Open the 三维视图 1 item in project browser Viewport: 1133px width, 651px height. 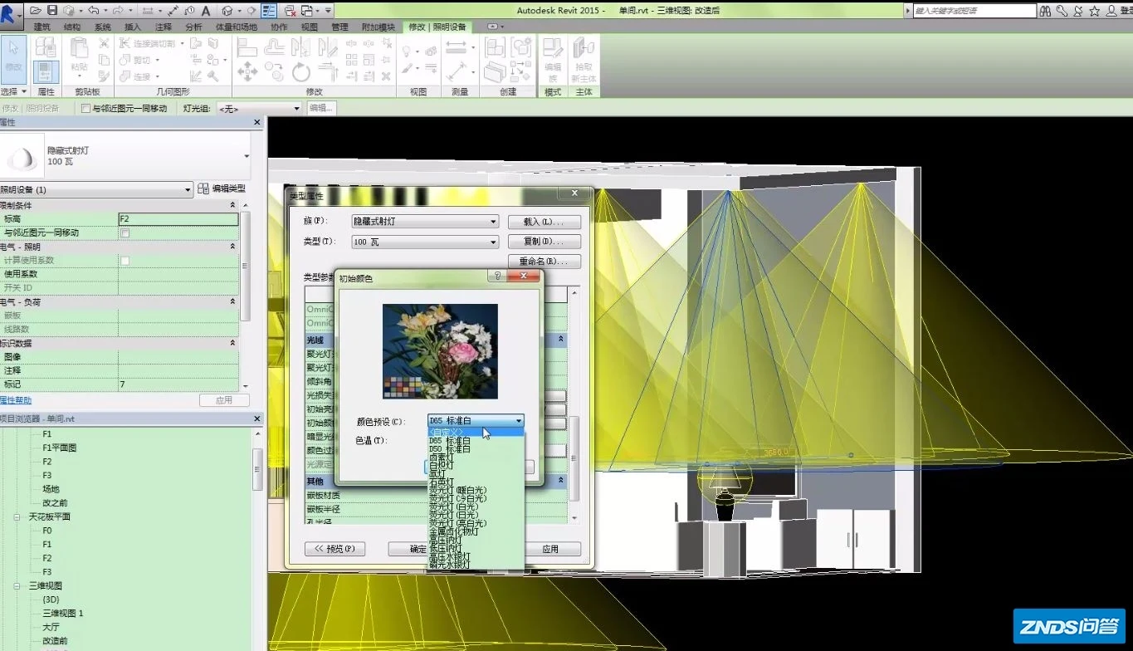[x=63, y=613]
